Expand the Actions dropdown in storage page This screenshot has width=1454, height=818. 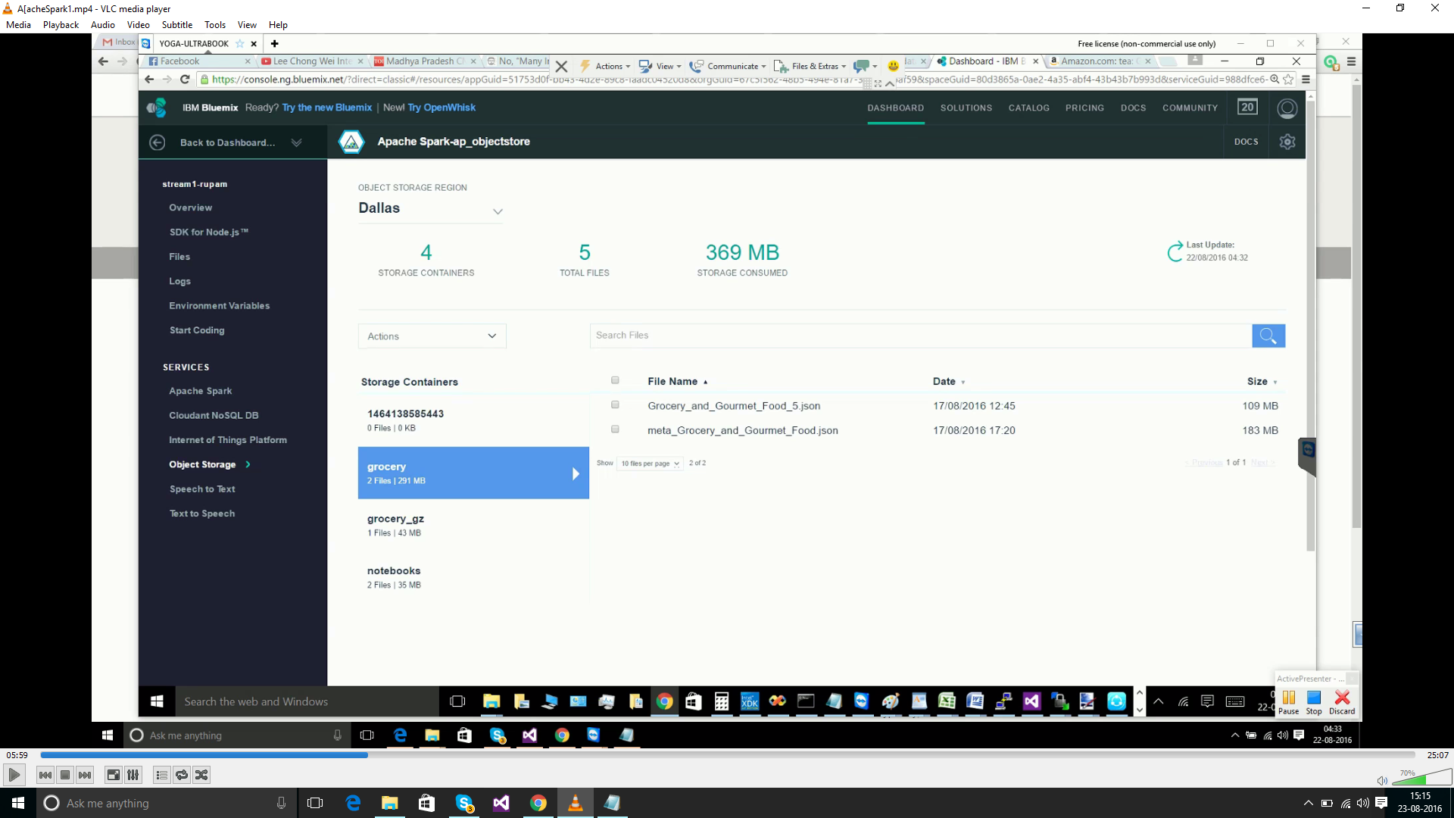tap(432, 336)
